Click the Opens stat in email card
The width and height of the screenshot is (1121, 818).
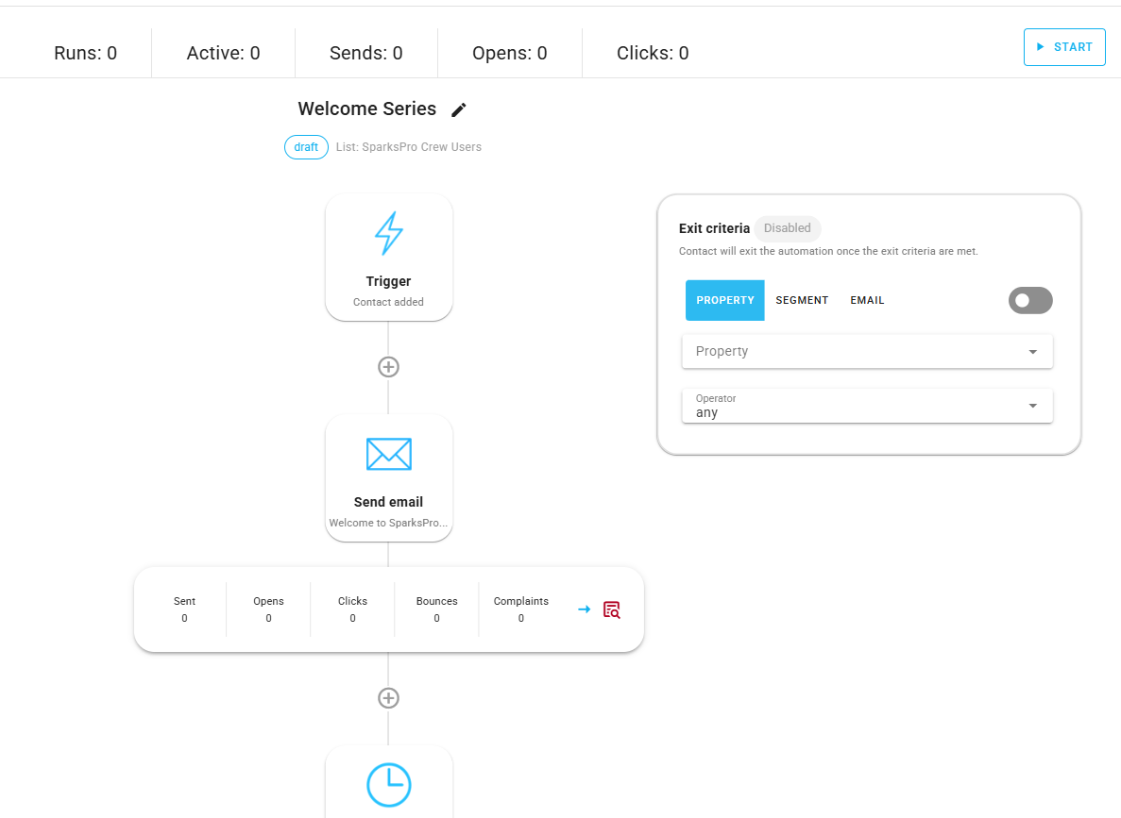(x=269, y=609)
